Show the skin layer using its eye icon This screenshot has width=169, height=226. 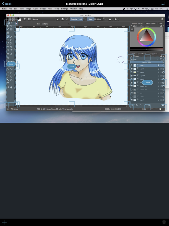point(132,93)
